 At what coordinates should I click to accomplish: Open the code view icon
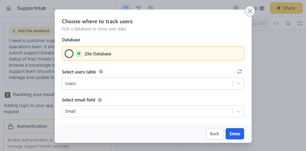(277, 23)
